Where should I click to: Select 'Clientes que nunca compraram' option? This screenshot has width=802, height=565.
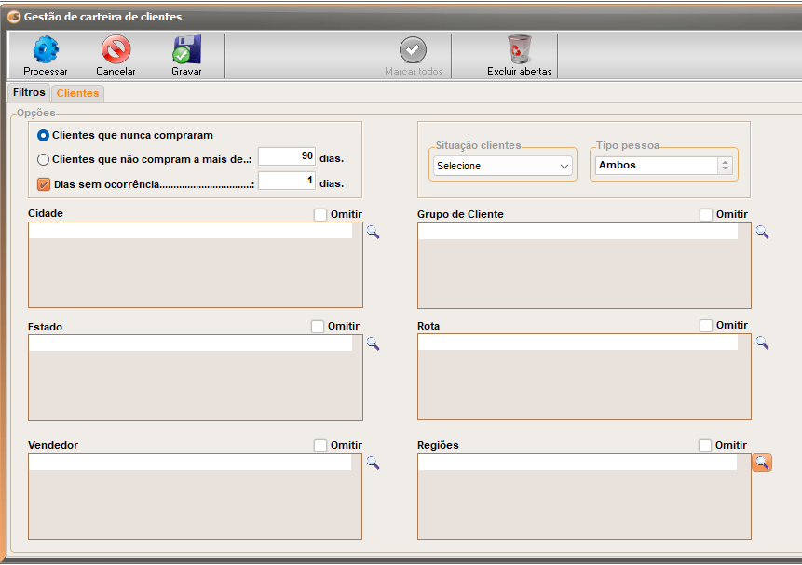pyautogui.click(x=43, y=136)
